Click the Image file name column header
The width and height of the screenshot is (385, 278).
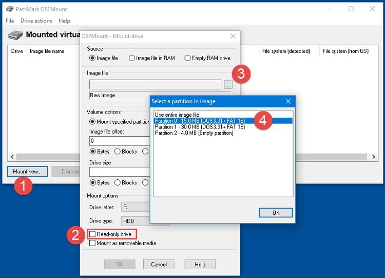coord(47,51)
